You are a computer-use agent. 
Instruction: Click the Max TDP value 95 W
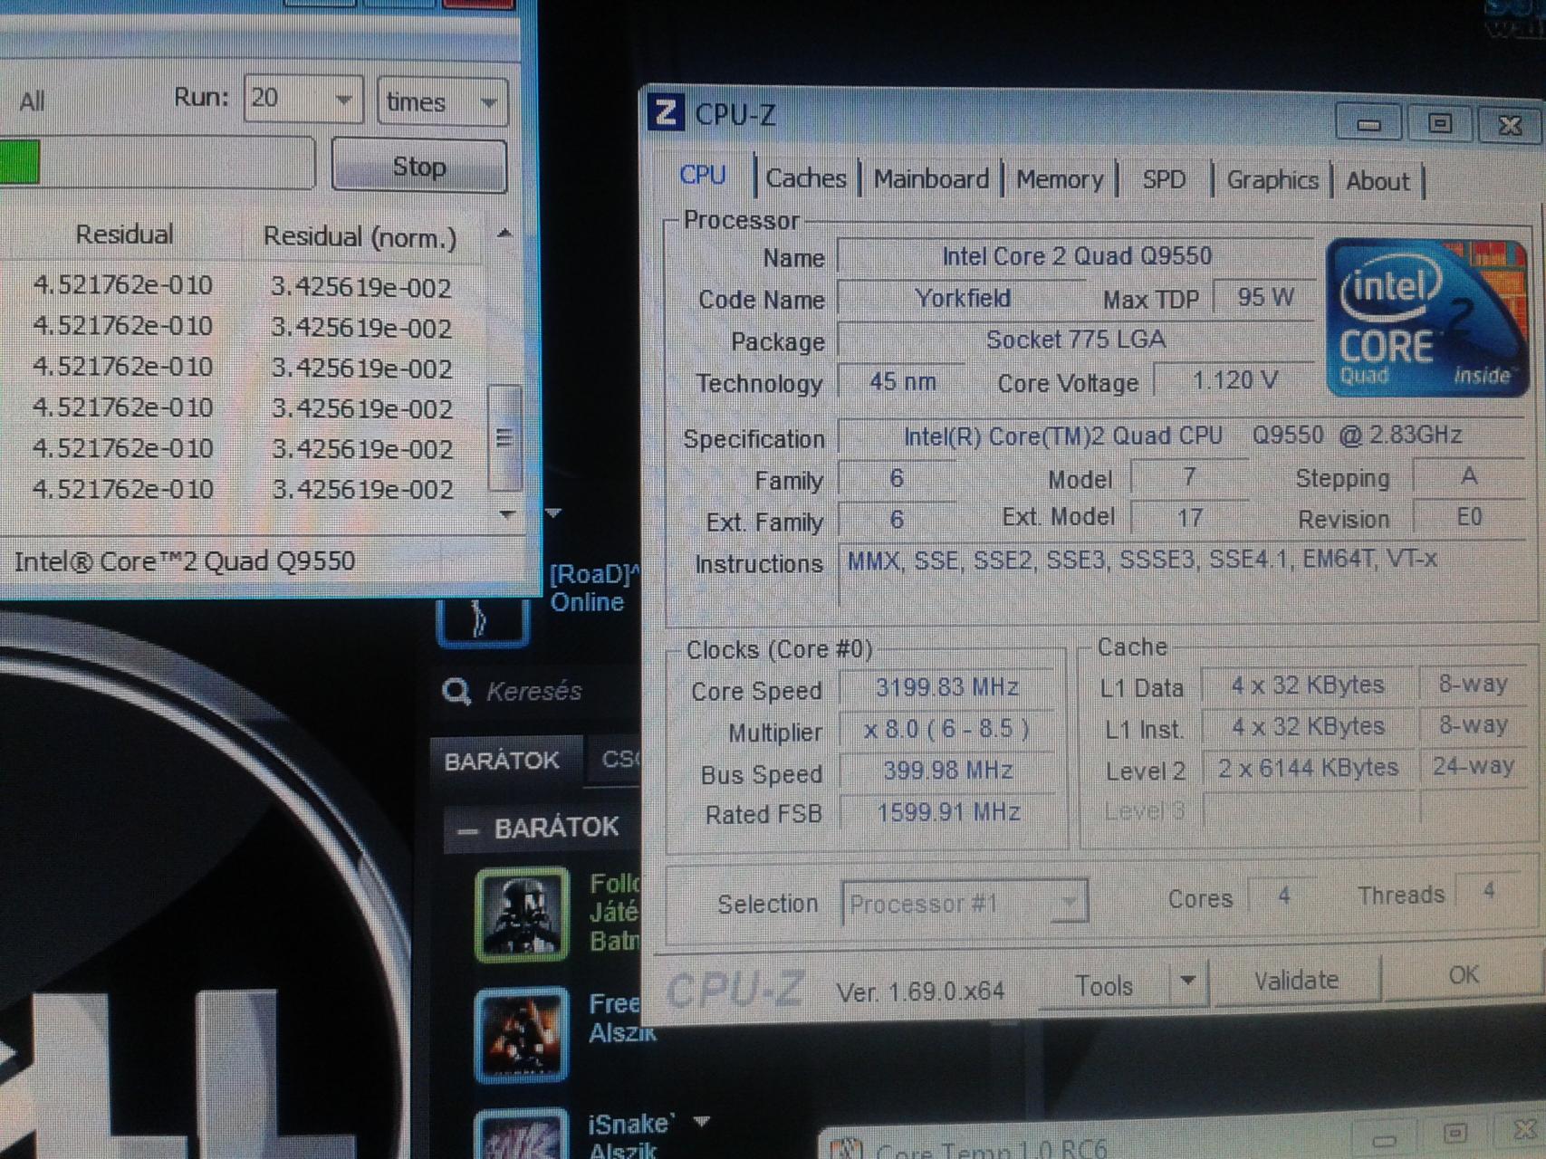(x=1264, y=297)
